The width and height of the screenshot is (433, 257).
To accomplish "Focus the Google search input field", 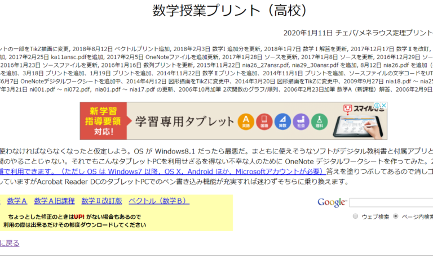I will [x=391, y=202].
